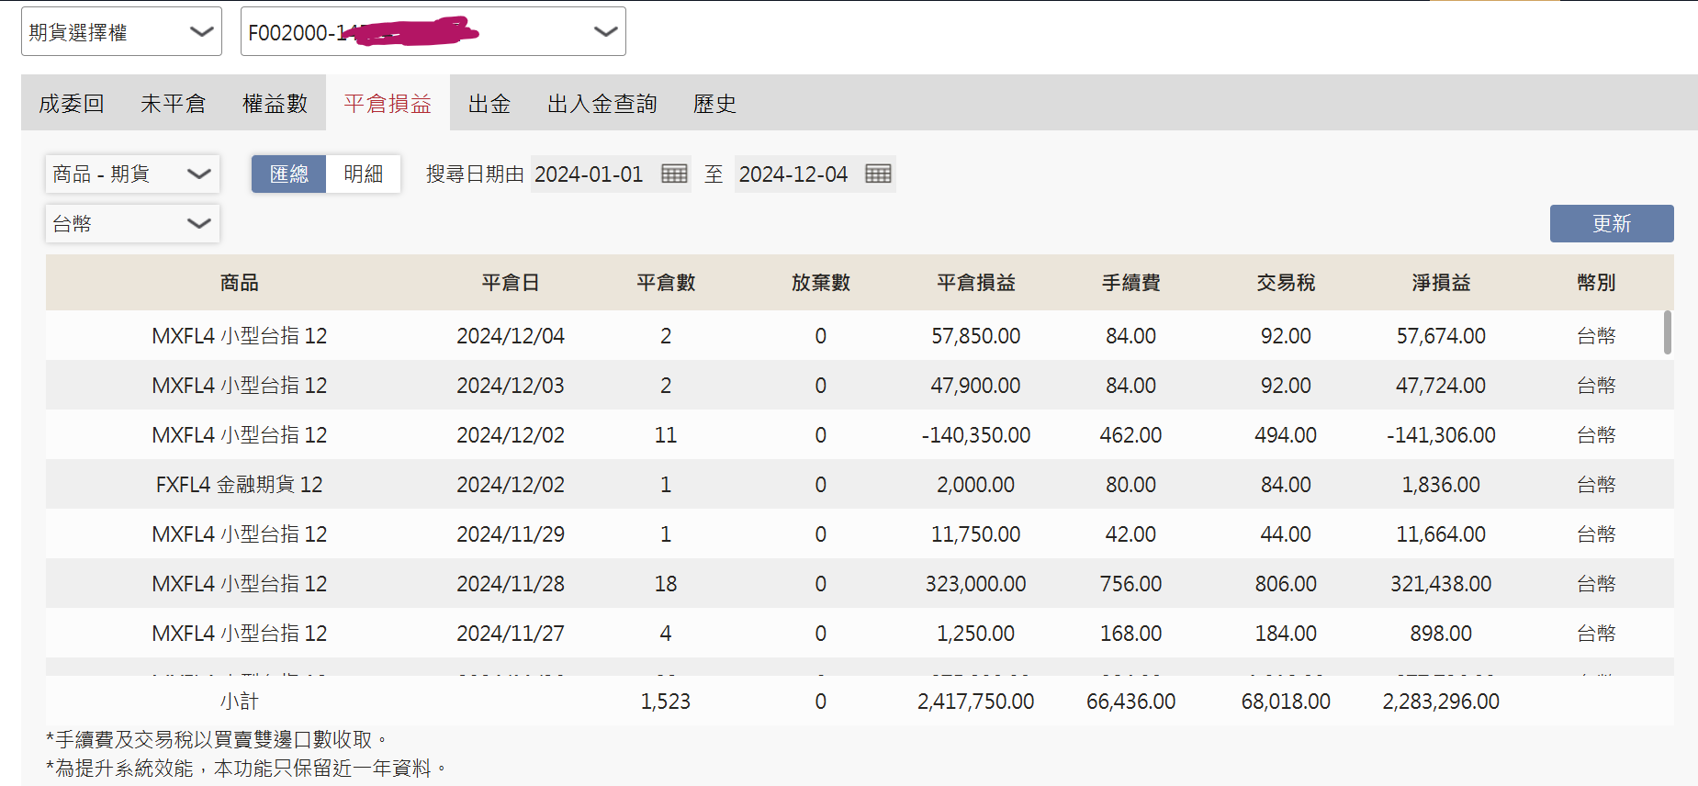Expand the 商品 - 期貨 product filter dropdown
This screenshot has width=1698, height=786.
[x=132, y=174]
